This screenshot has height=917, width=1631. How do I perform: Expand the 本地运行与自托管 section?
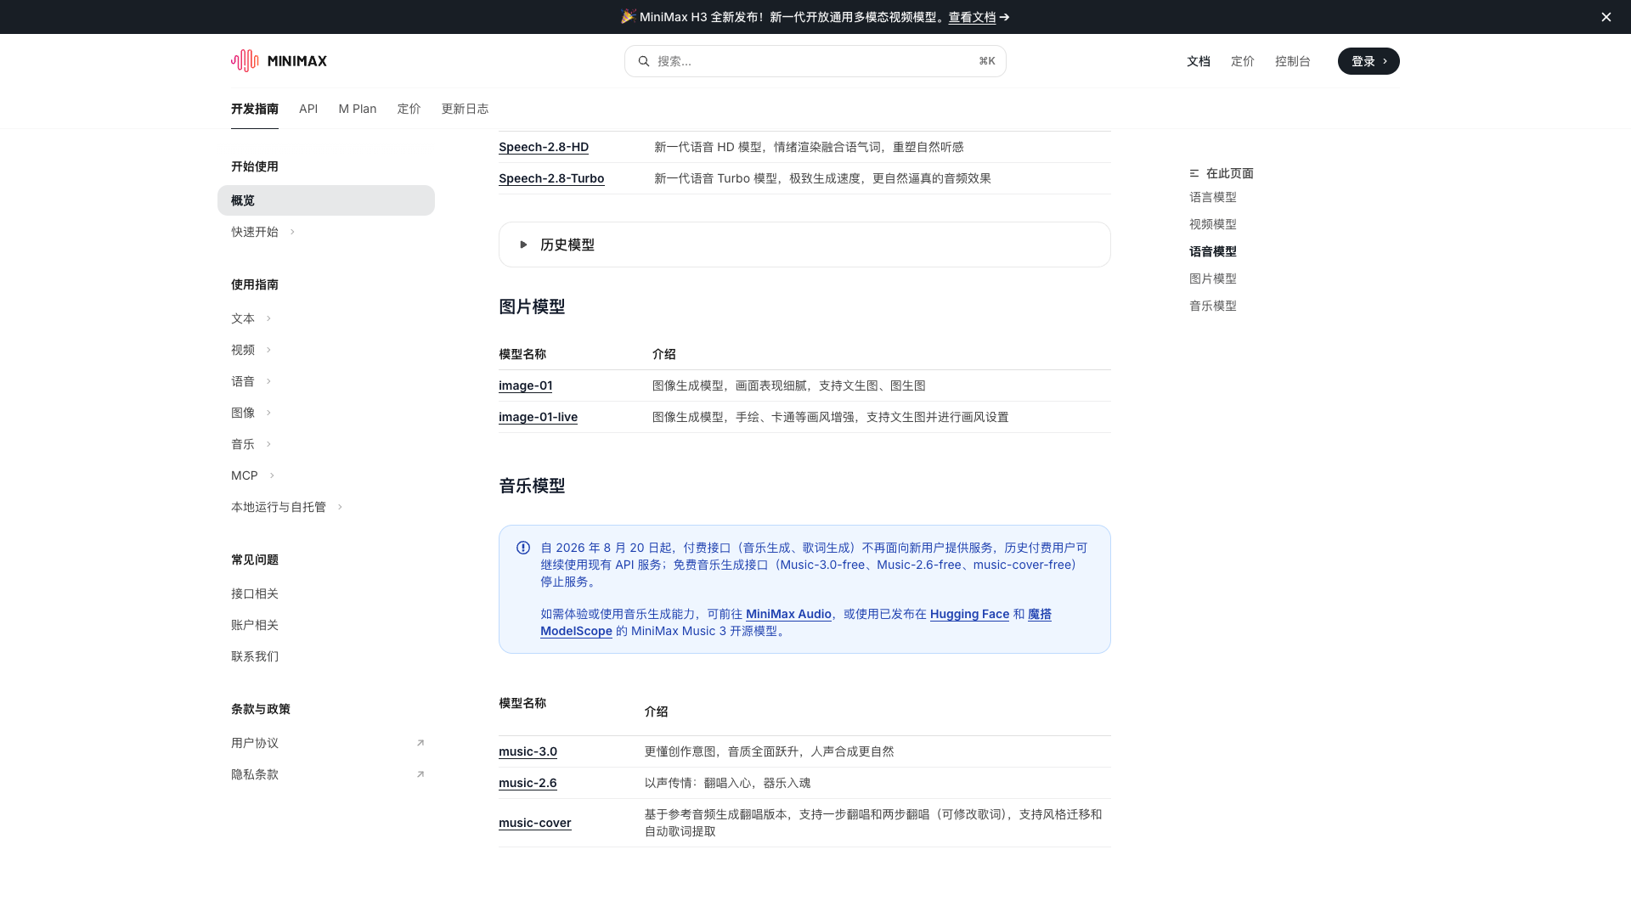tap(340, 507)
